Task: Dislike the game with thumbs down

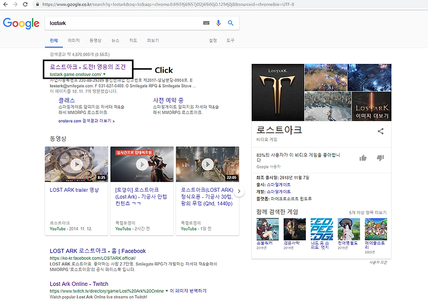Action: pos(380,158)
